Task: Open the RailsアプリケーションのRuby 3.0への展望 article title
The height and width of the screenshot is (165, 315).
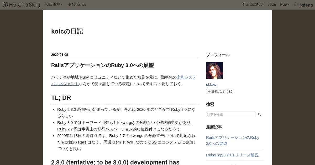Action: (102, 65)
